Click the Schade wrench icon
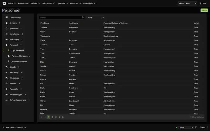Screen dimensions: 210x131 tap(6, 67)
